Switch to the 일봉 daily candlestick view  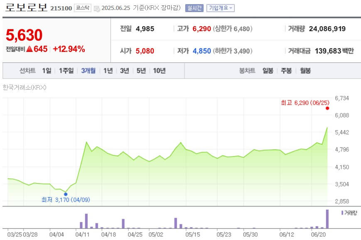click(x=267, y=71)
